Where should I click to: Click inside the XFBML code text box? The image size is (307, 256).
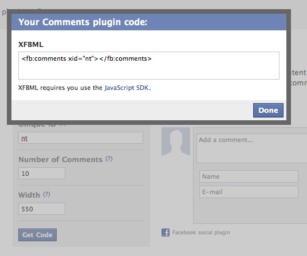point(149,65)
